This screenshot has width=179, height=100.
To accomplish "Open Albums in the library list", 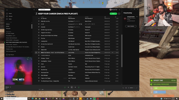I will point(8,24).
